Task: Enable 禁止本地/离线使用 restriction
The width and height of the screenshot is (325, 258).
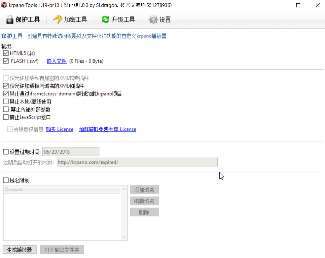Action: pos(5,101)
